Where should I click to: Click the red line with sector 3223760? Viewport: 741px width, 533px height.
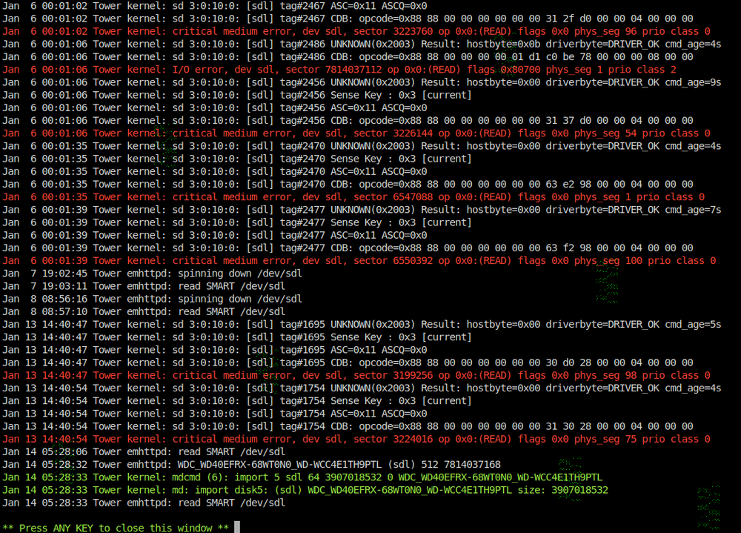[x=356, y=31]
